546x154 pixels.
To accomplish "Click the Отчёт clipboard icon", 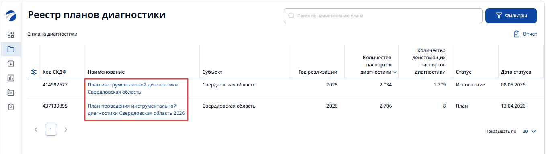I will [x=517, y=34].
